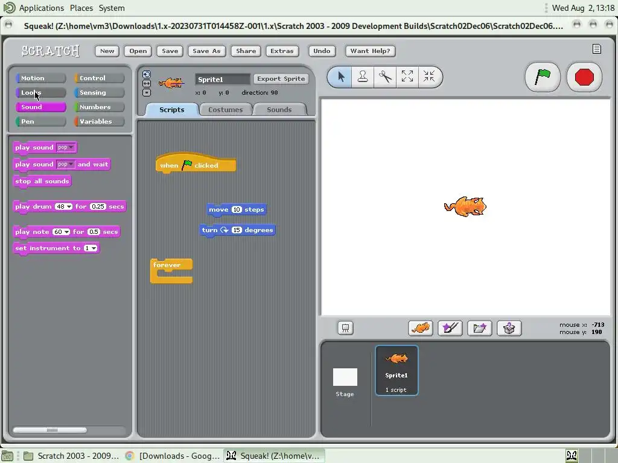Click the stop all sounds block
The image size is (618, 463).
pos(42,181)
